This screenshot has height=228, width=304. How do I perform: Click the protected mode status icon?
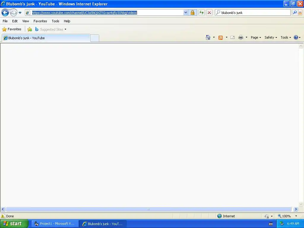coord(267,216)
